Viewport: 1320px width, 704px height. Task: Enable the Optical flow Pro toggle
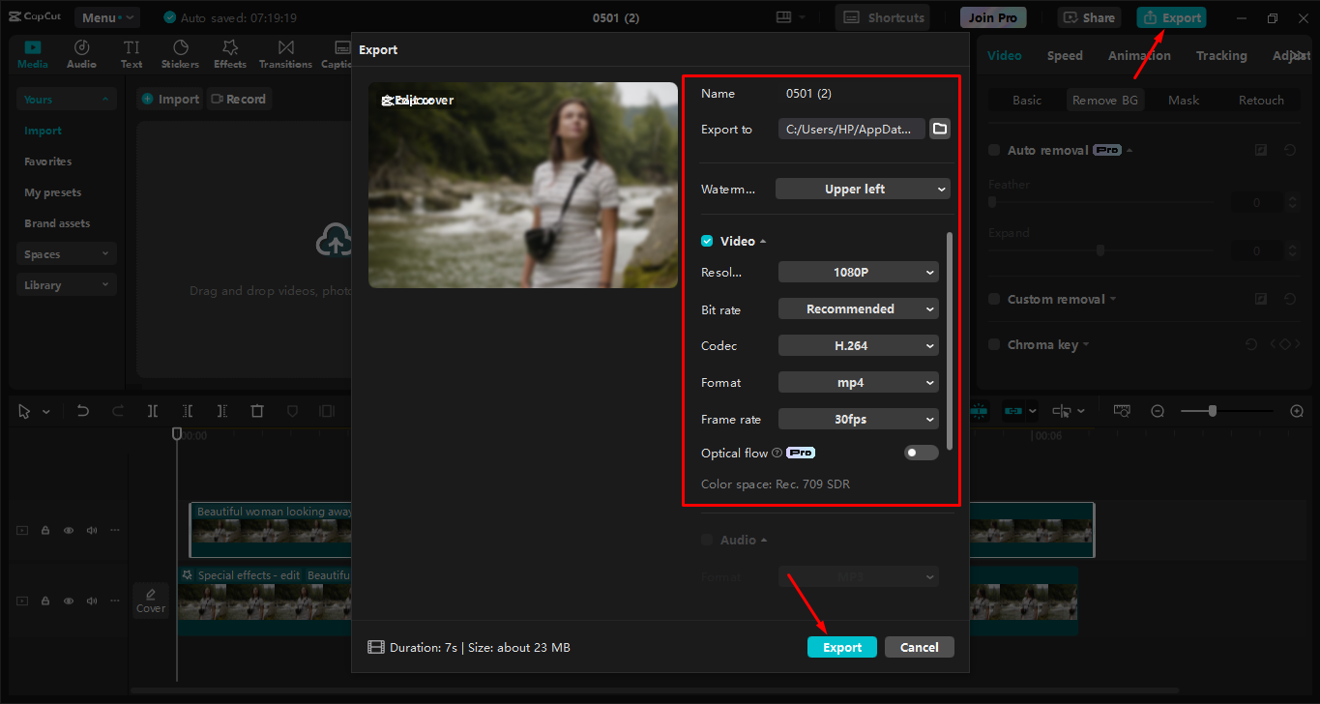click(921, 452)
